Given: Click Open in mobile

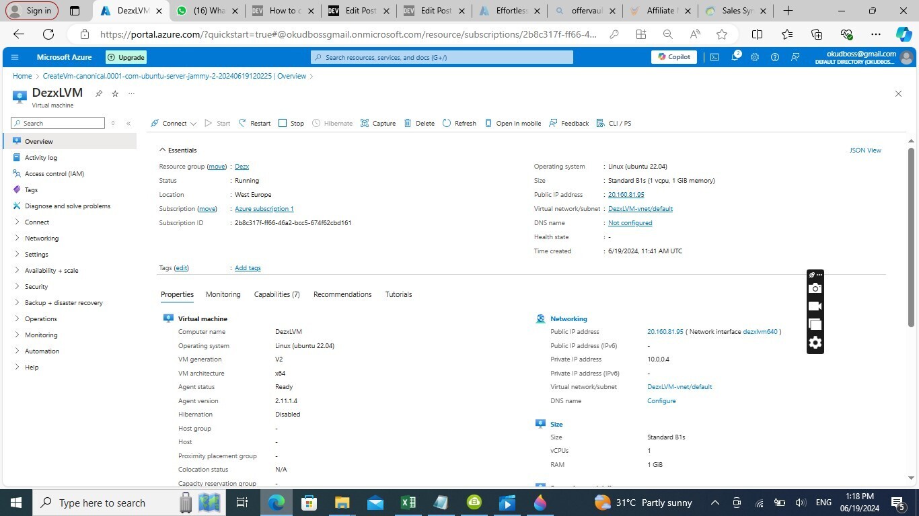Looking at the screenshot, I should pyautogui.click(x=513, y=123).
